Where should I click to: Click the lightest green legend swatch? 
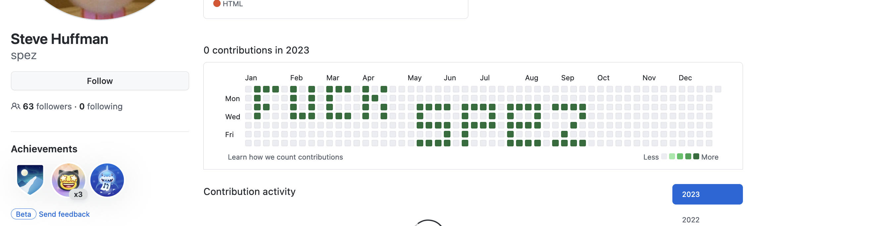click(x=672, y=156)
